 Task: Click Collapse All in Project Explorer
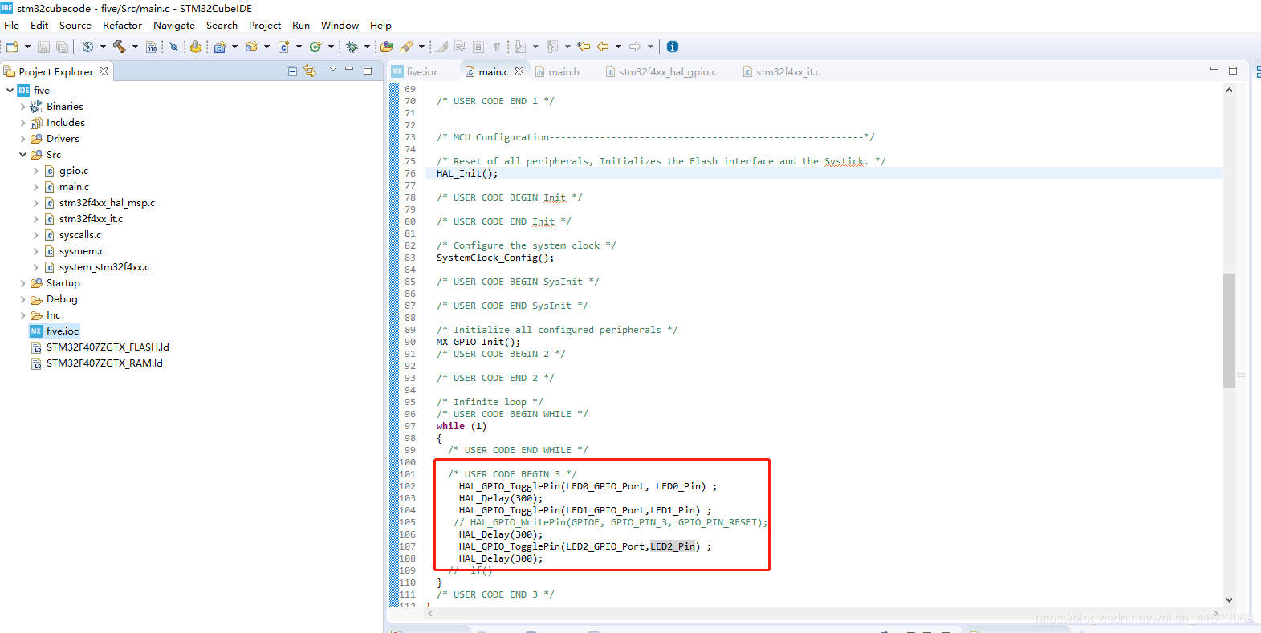click(292, 71)
